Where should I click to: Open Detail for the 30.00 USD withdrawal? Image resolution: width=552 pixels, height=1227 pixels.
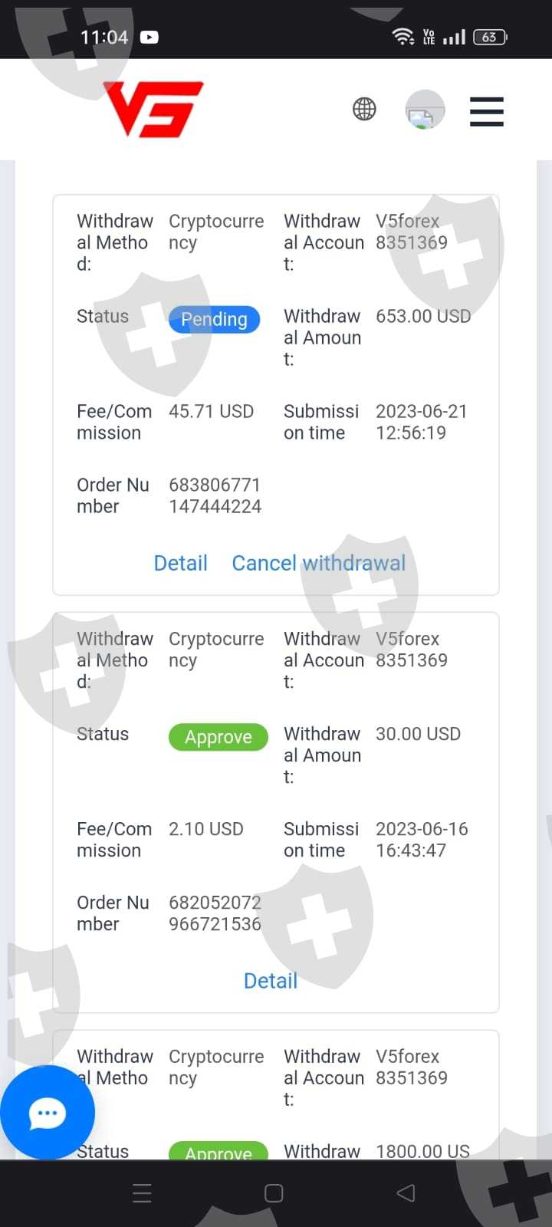[x=270, y=981]
